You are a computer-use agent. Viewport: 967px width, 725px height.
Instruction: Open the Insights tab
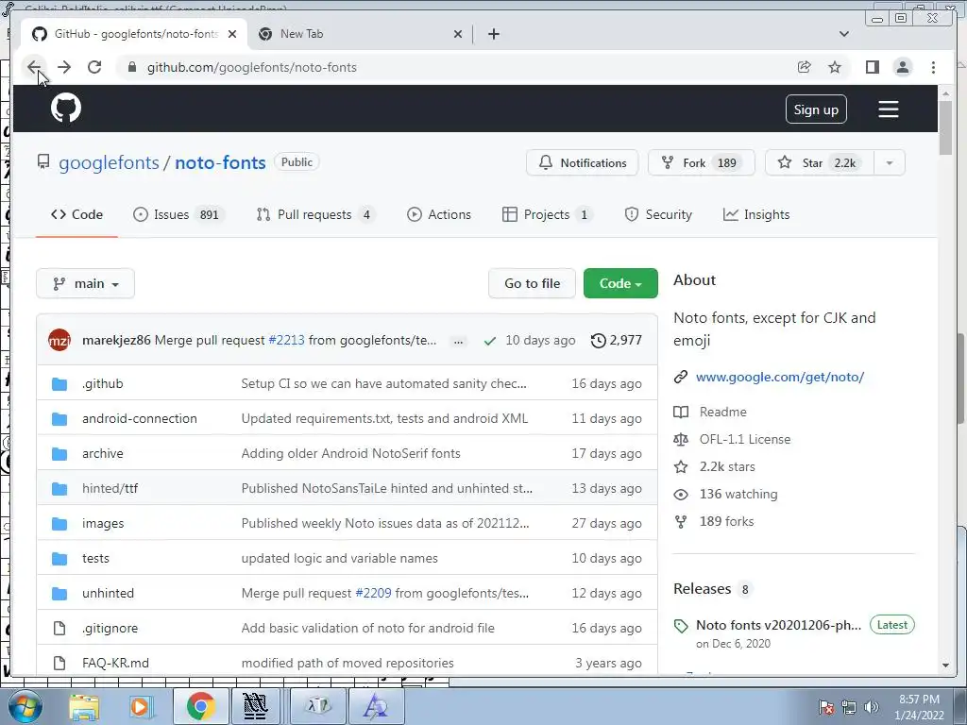756,214
